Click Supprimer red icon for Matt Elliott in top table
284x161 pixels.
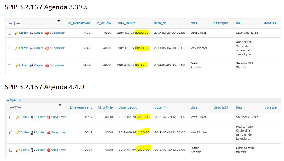47,33
